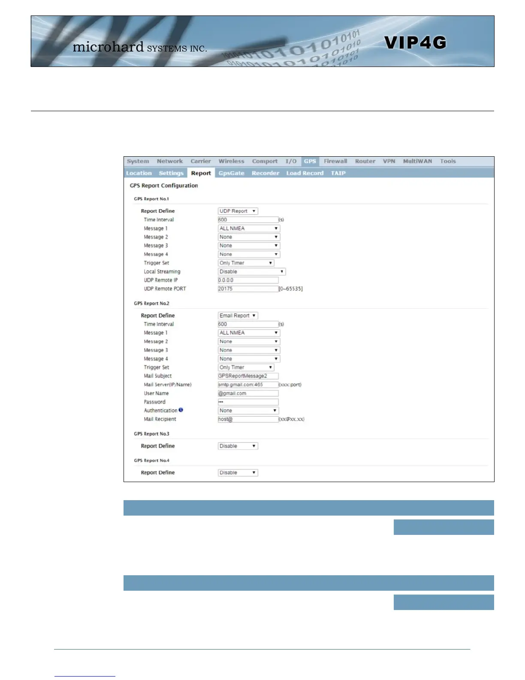Click the 'GPS Report No.1' section label

151,199
